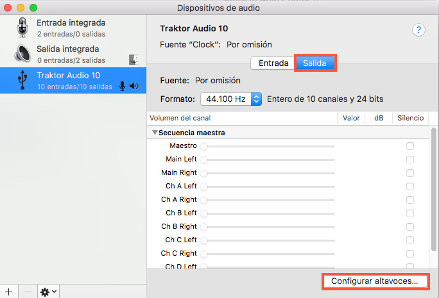Click the Ch A Right volume slider
Screen dimensions: 439x298
(x=268, y=200)
